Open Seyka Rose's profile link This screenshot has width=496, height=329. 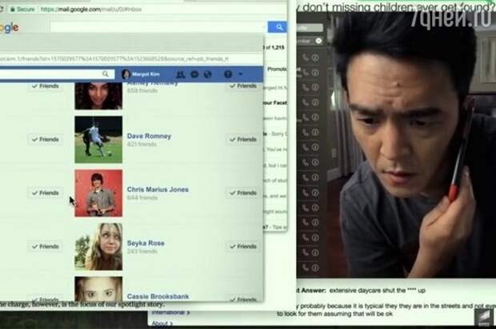145,243
